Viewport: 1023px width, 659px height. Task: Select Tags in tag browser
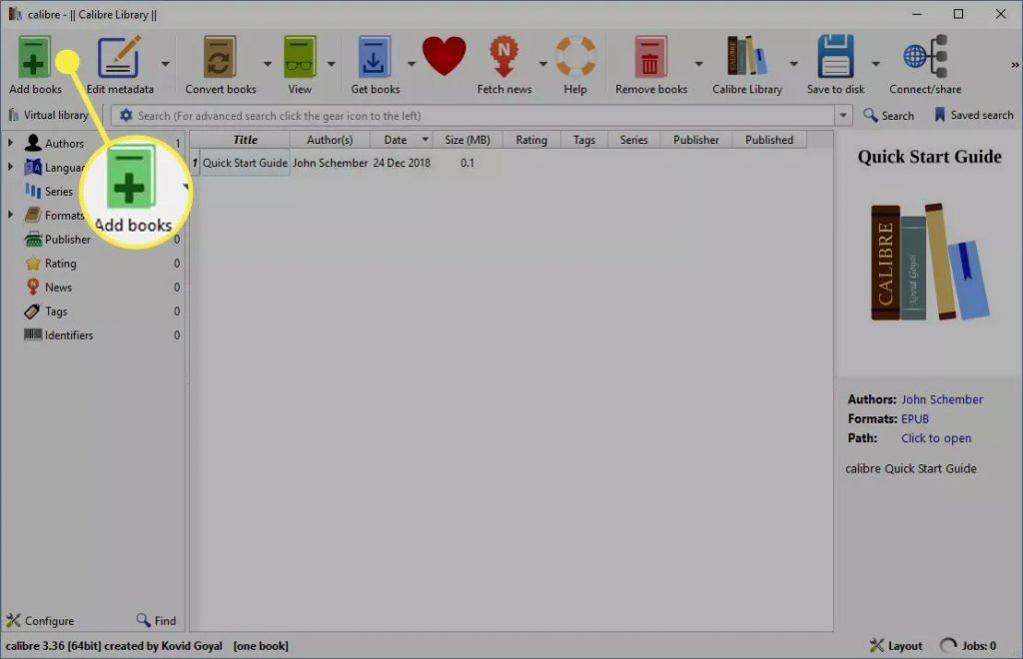56,312
